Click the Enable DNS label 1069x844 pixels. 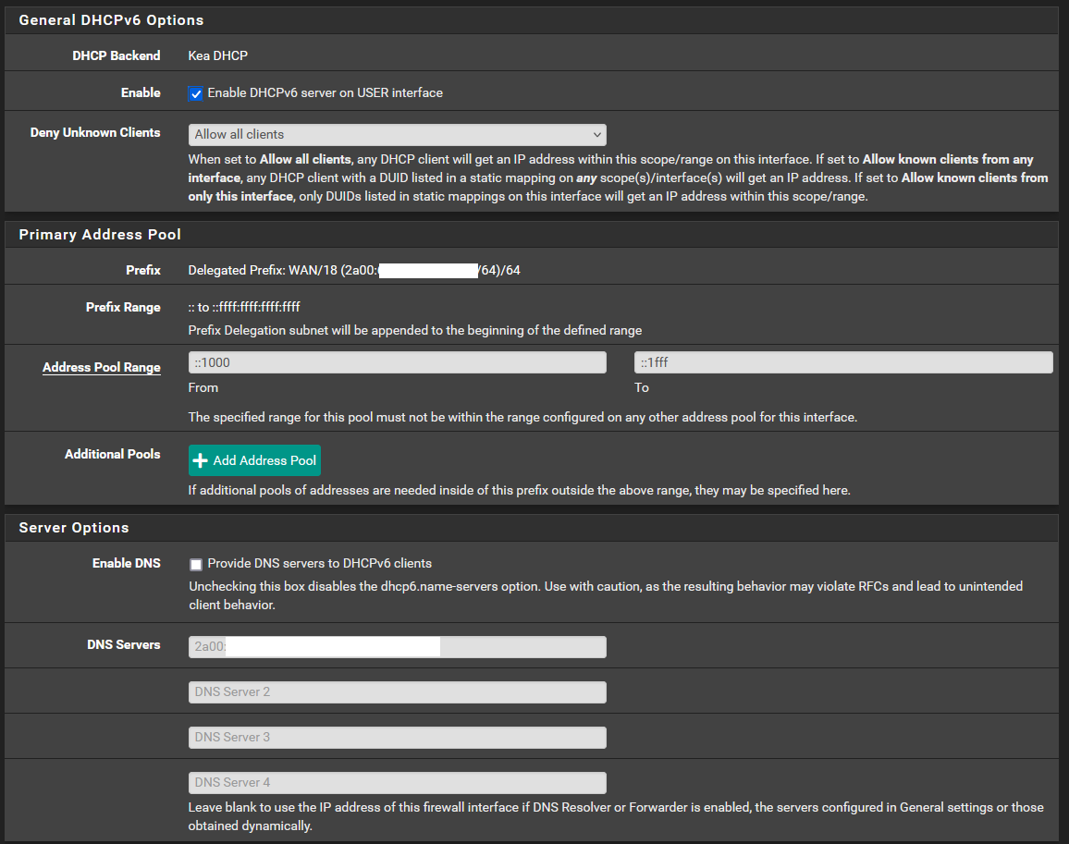(x=127, y=564)
